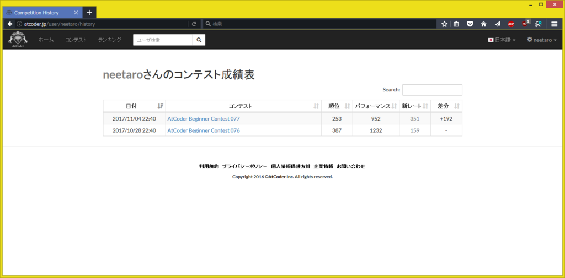
Task: Click the performance value 952
Action: [x=376, y=119]
